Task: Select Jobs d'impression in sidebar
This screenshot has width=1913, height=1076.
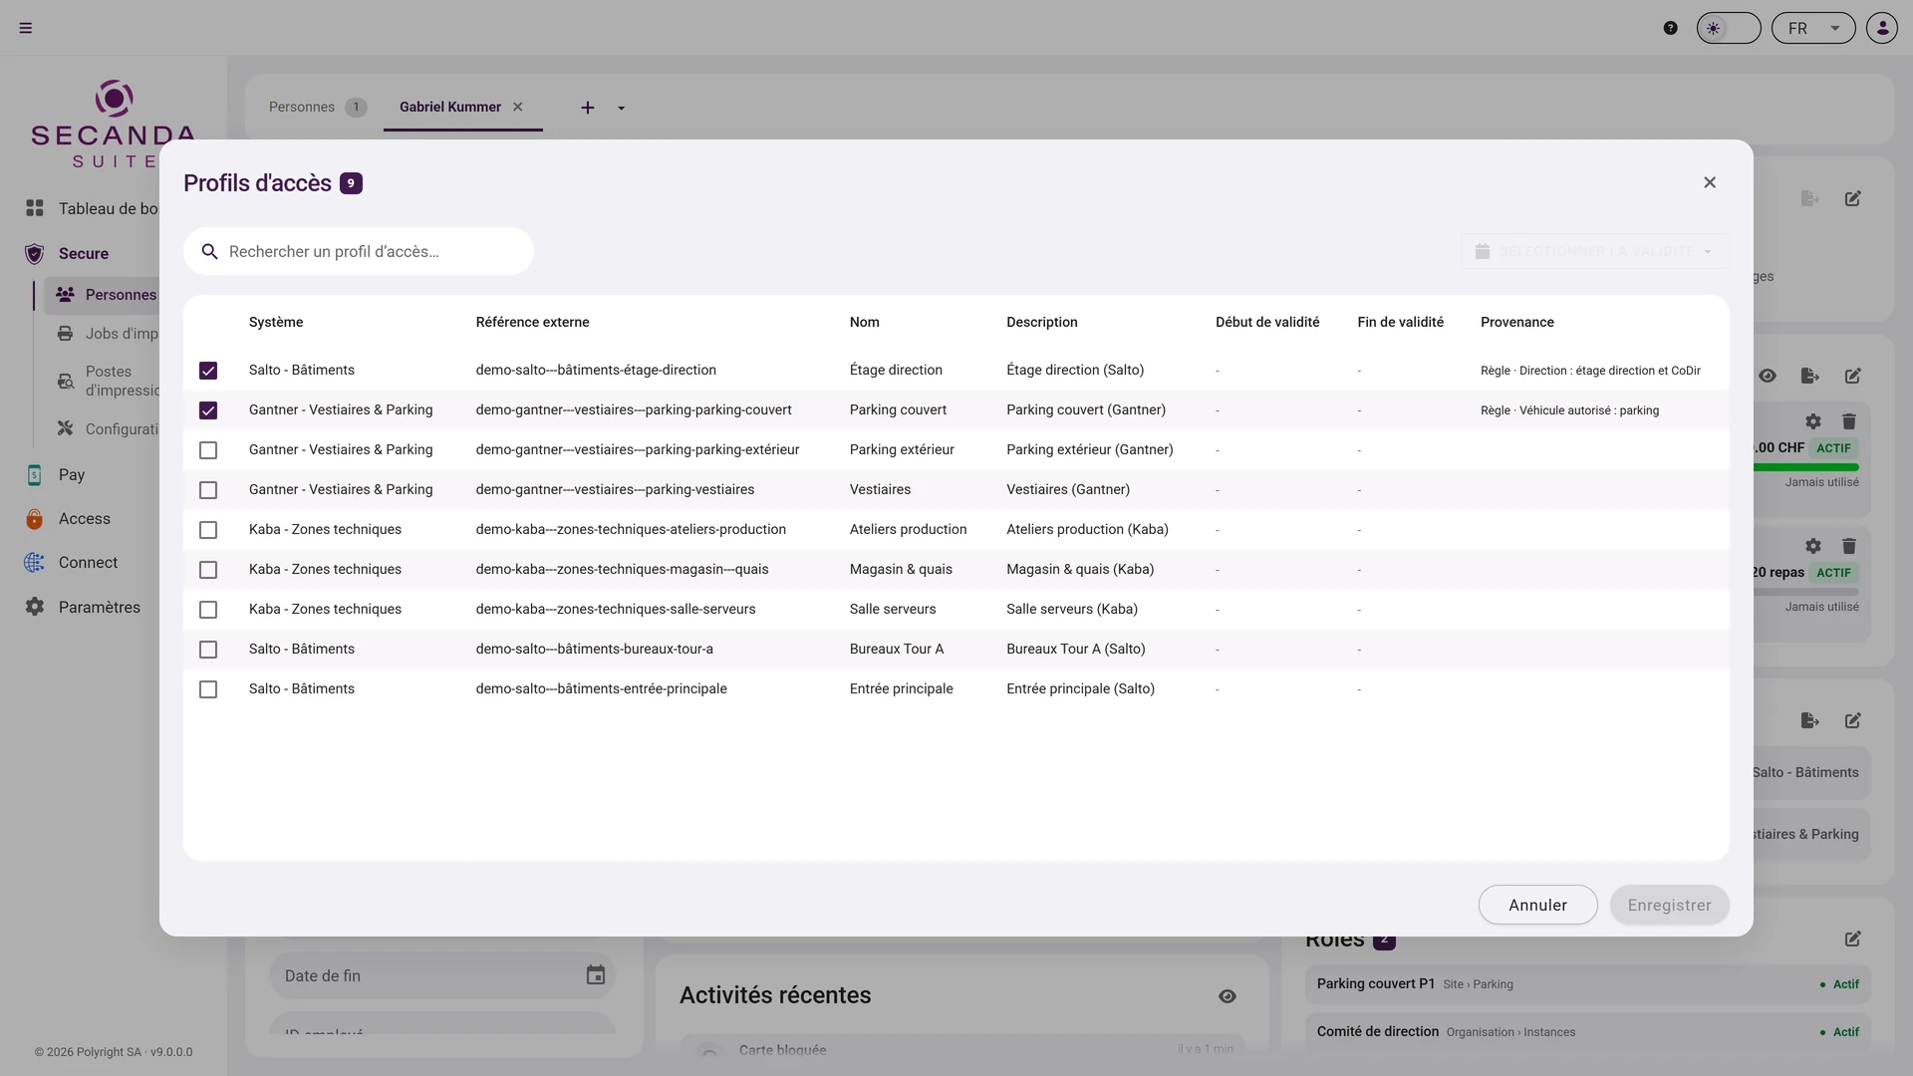Action: [x=108, y=334]
